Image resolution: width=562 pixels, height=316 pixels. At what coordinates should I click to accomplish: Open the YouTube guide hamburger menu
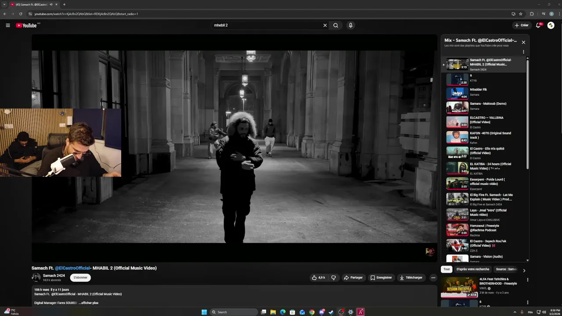[x=7, y=25]
